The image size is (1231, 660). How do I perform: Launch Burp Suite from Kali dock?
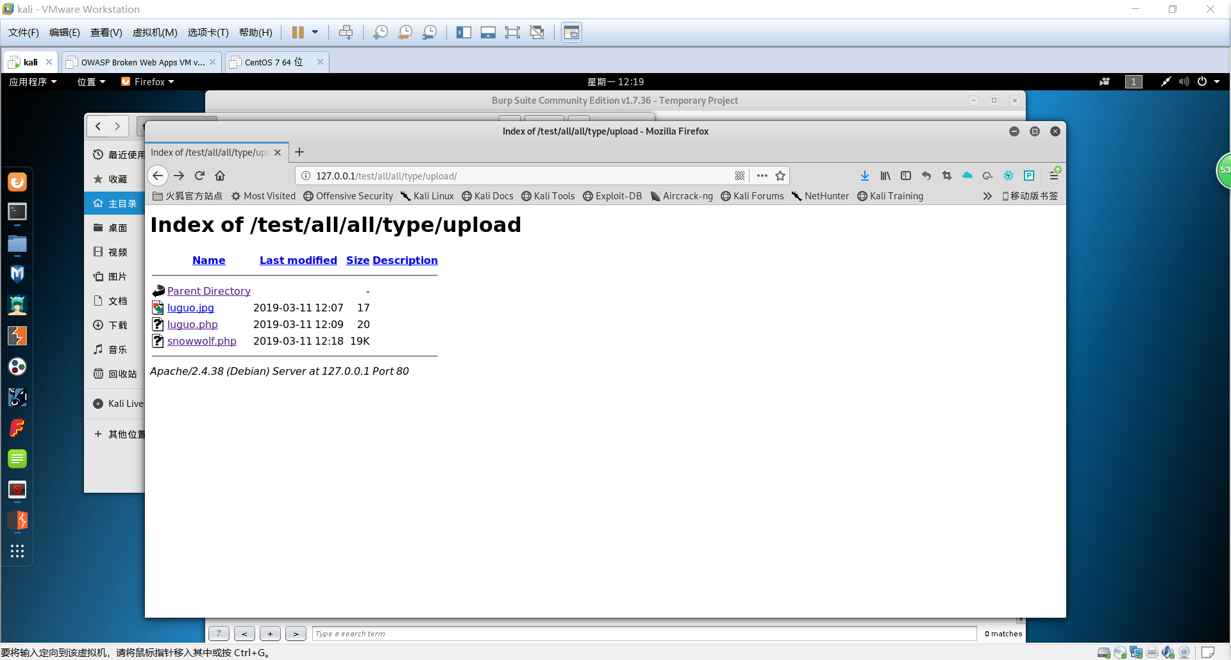17,336
